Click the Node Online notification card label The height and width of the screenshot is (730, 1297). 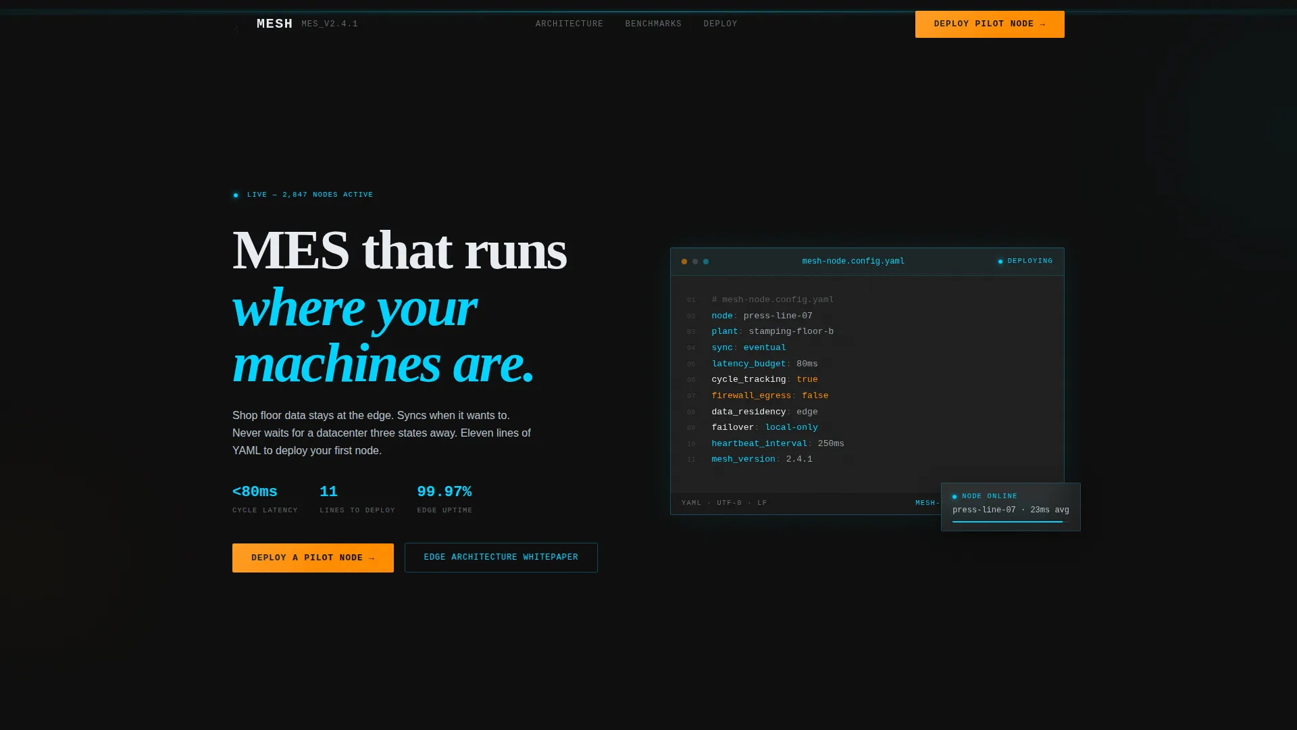[989, 496]
